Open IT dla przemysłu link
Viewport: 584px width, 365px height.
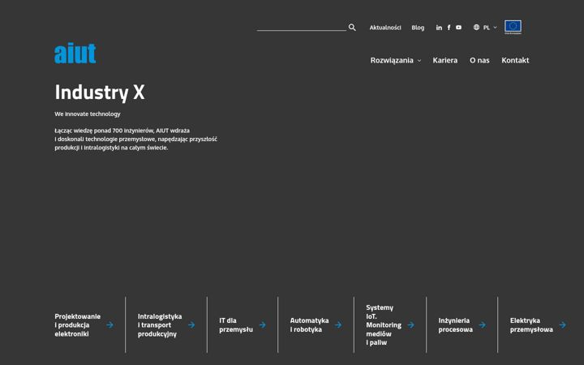click(x=236, y=325)
